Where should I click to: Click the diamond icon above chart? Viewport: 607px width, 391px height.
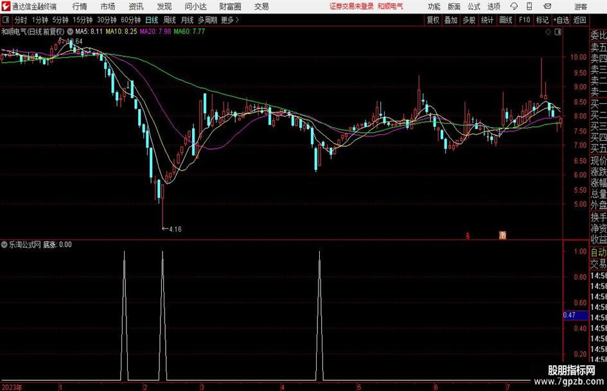548,32
